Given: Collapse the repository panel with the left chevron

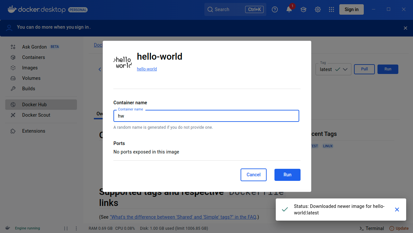Looking at the screenshot, I should click(99, 69).
